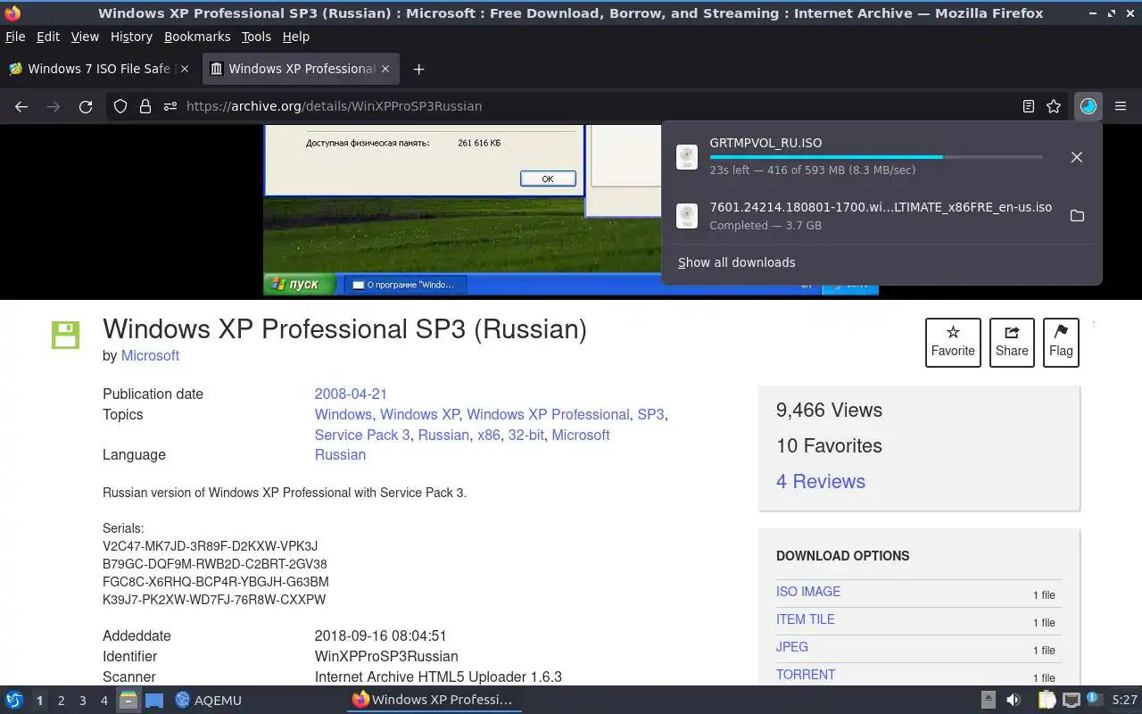Click the Flag button
The width and height of the screenshot is (1142, 714).
click(1061, 343)
